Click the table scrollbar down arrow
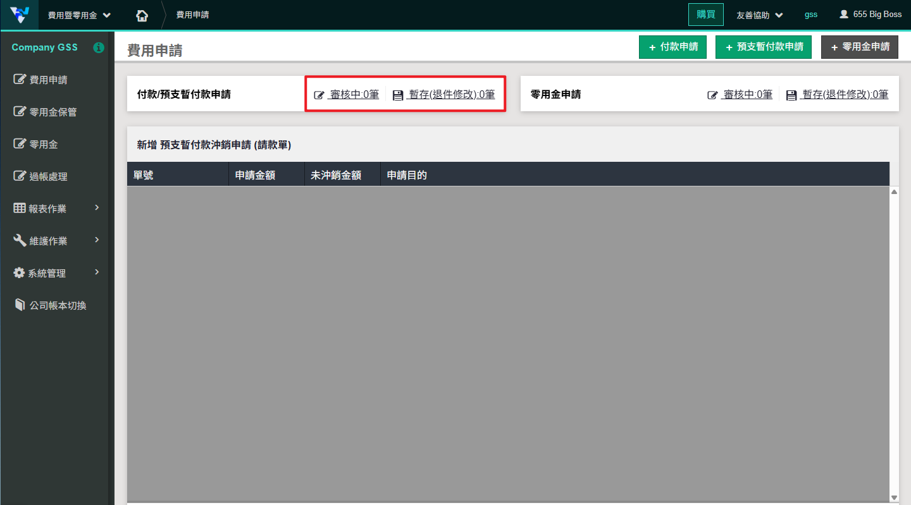Viewport: 911px width, 505px height. [894, 497]
